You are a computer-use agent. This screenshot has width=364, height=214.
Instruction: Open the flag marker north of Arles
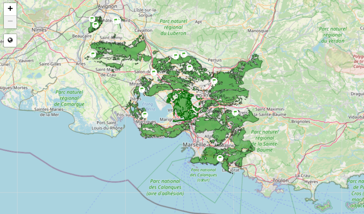pyautogui.click(x=93, y=54)
